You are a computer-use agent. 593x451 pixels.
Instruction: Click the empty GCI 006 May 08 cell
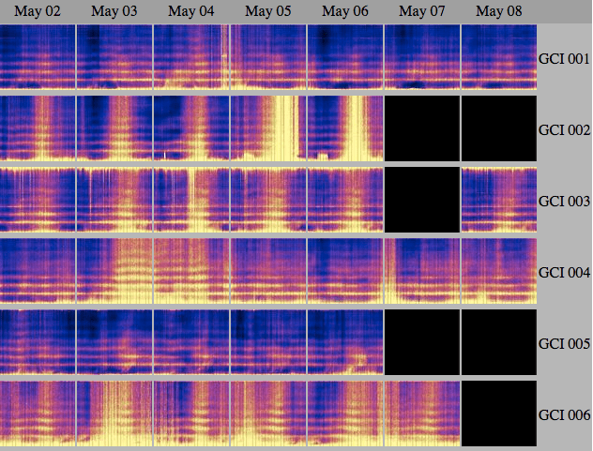pos(498,413)
